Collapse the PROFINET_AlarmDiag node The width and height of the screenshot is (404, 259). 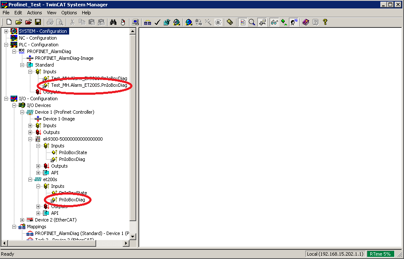point(14,51)
